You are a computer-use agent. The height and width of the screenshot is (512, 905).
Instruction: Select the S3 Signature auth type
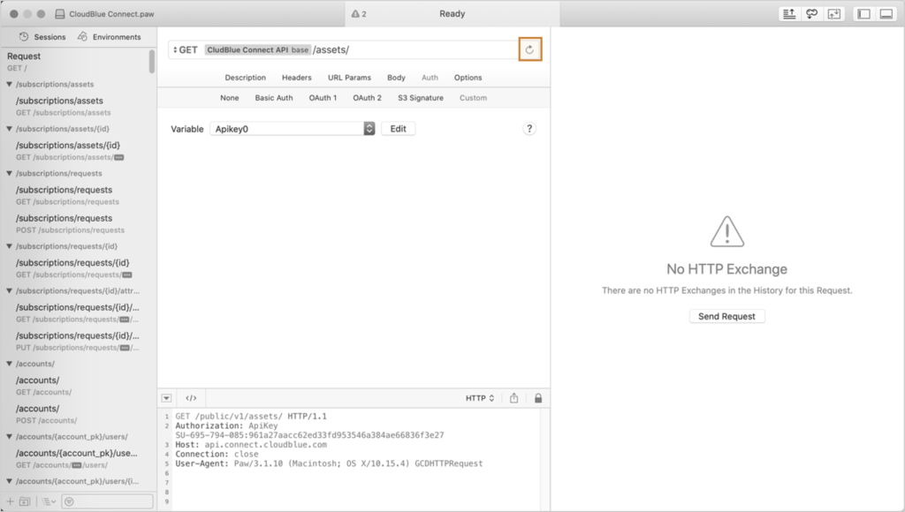[420, 97]
